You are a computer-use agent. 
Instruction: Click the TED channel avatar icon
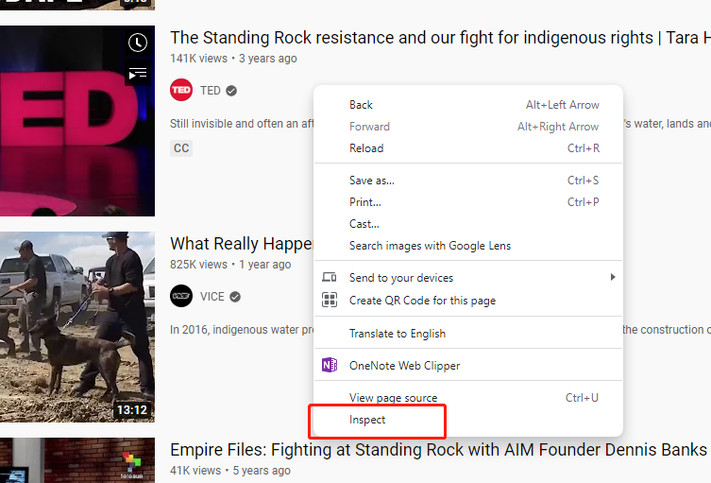pos(181,91)
